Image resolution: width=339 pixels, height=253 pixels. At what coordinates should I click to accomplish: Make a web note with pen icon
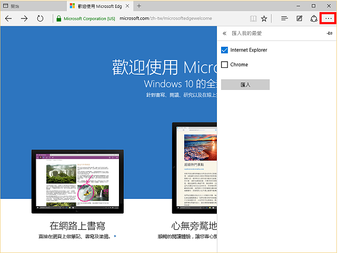click(299, 18)
